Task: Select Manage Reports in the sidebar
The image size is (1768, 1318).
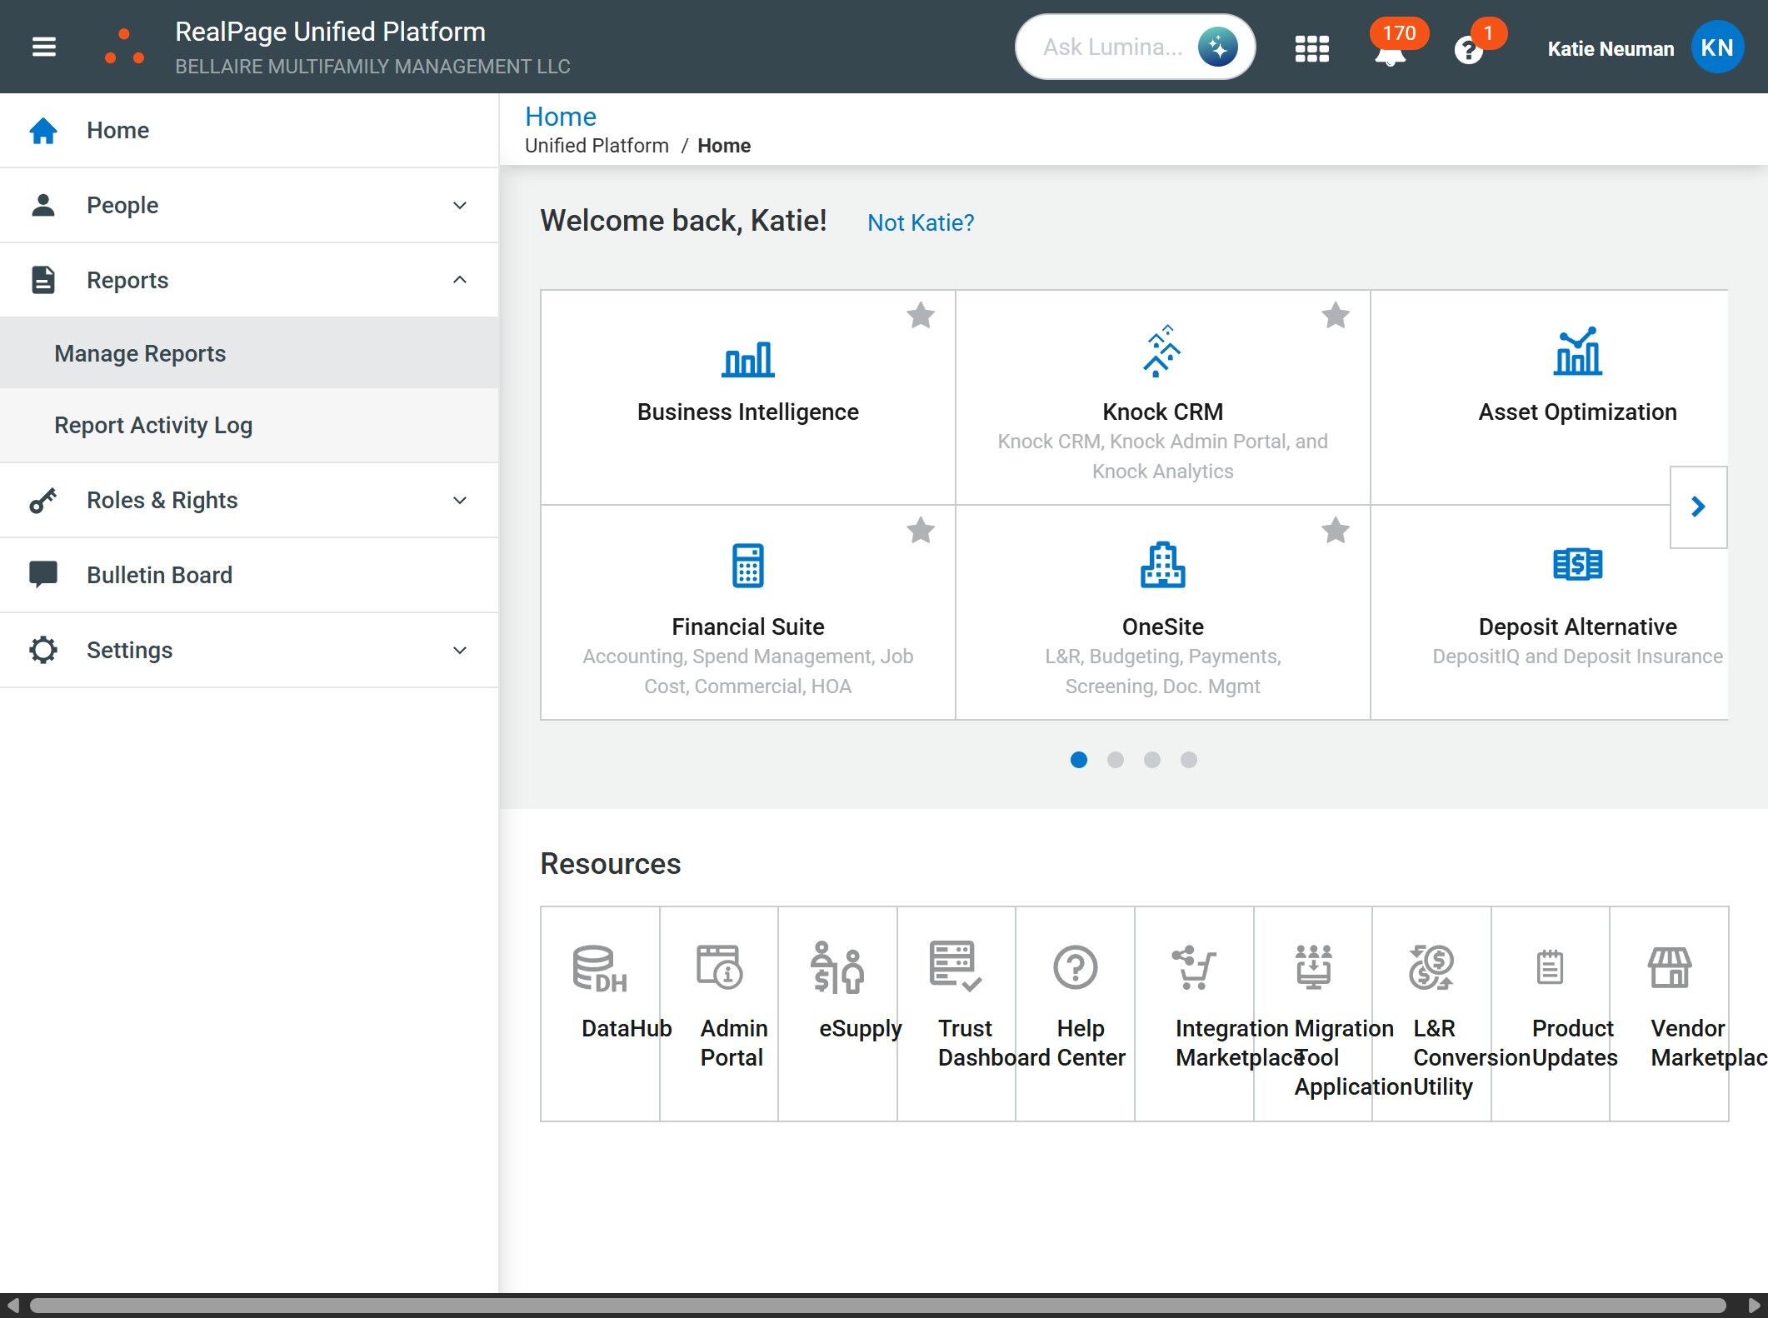Action: (x=140, y=353)
